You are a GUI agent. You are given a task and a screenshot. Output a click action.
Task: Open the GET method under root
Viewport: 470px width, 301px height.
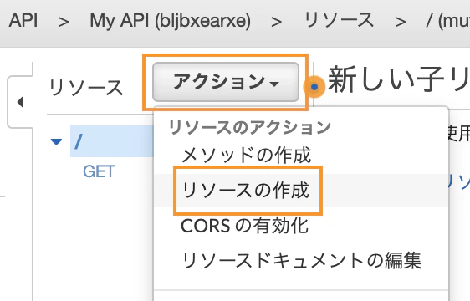pos(99,171)
